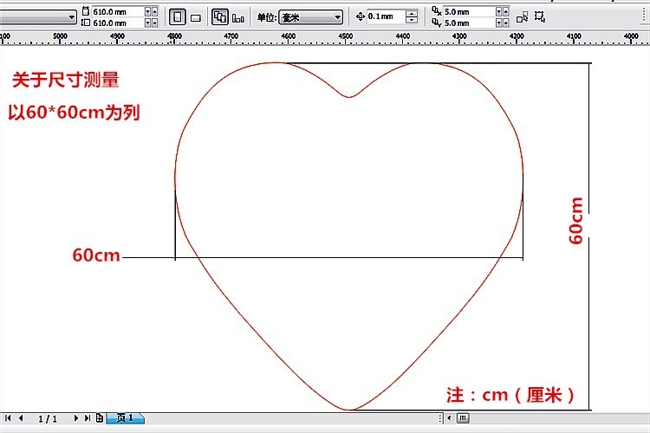The image size is (650, 433).
Task: Increase the 0.1 mm nudge value
Action: 412,14
